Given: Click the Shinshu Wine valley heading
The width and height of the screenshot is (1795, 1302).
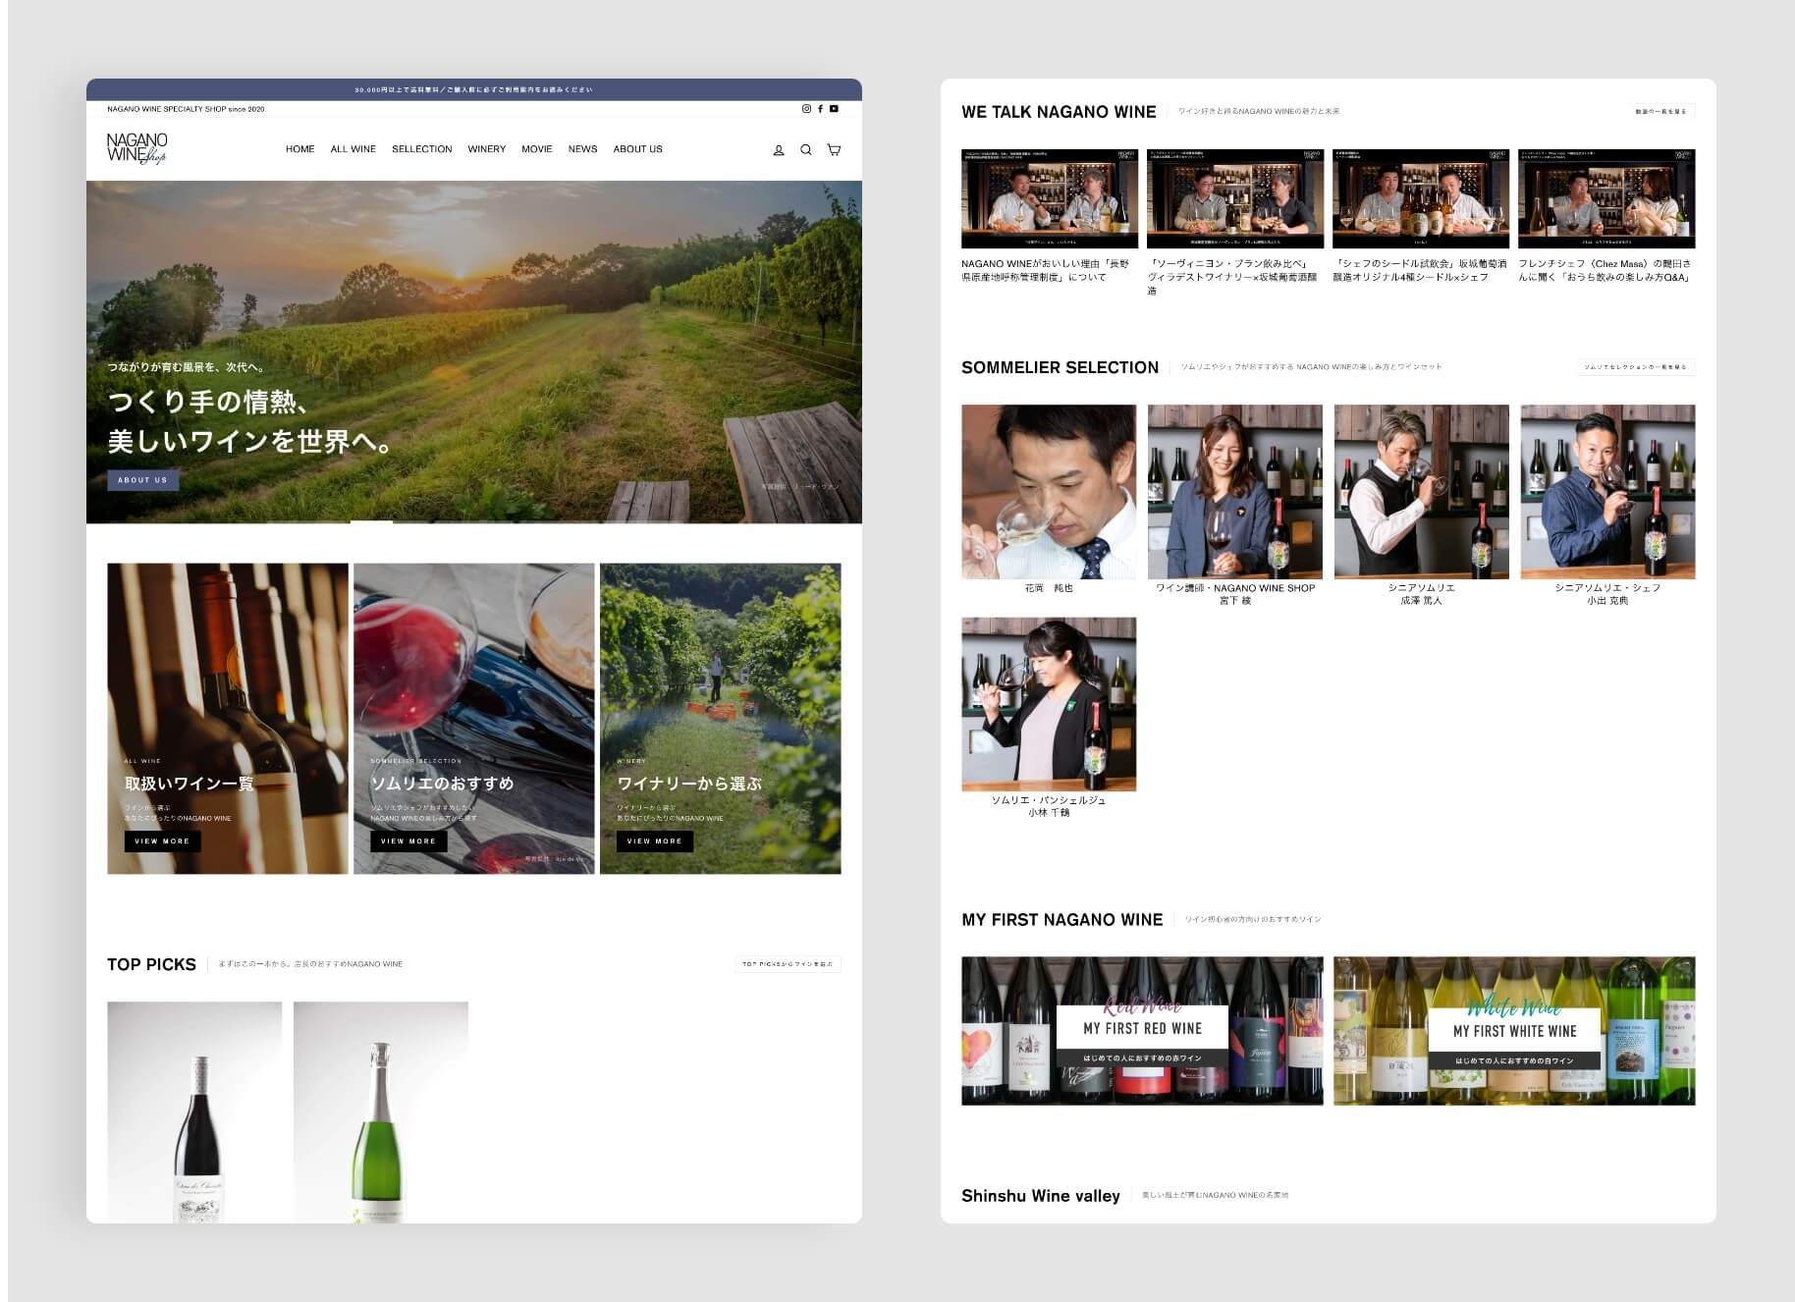Looking at the screenshot, I should click(x=1041, y=1196).
